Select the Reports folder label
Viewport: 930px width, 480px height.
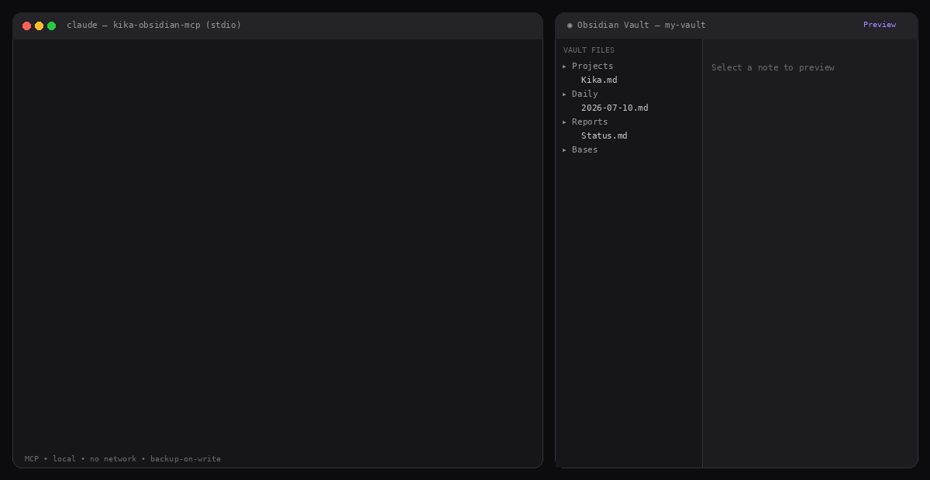point(590,122)
